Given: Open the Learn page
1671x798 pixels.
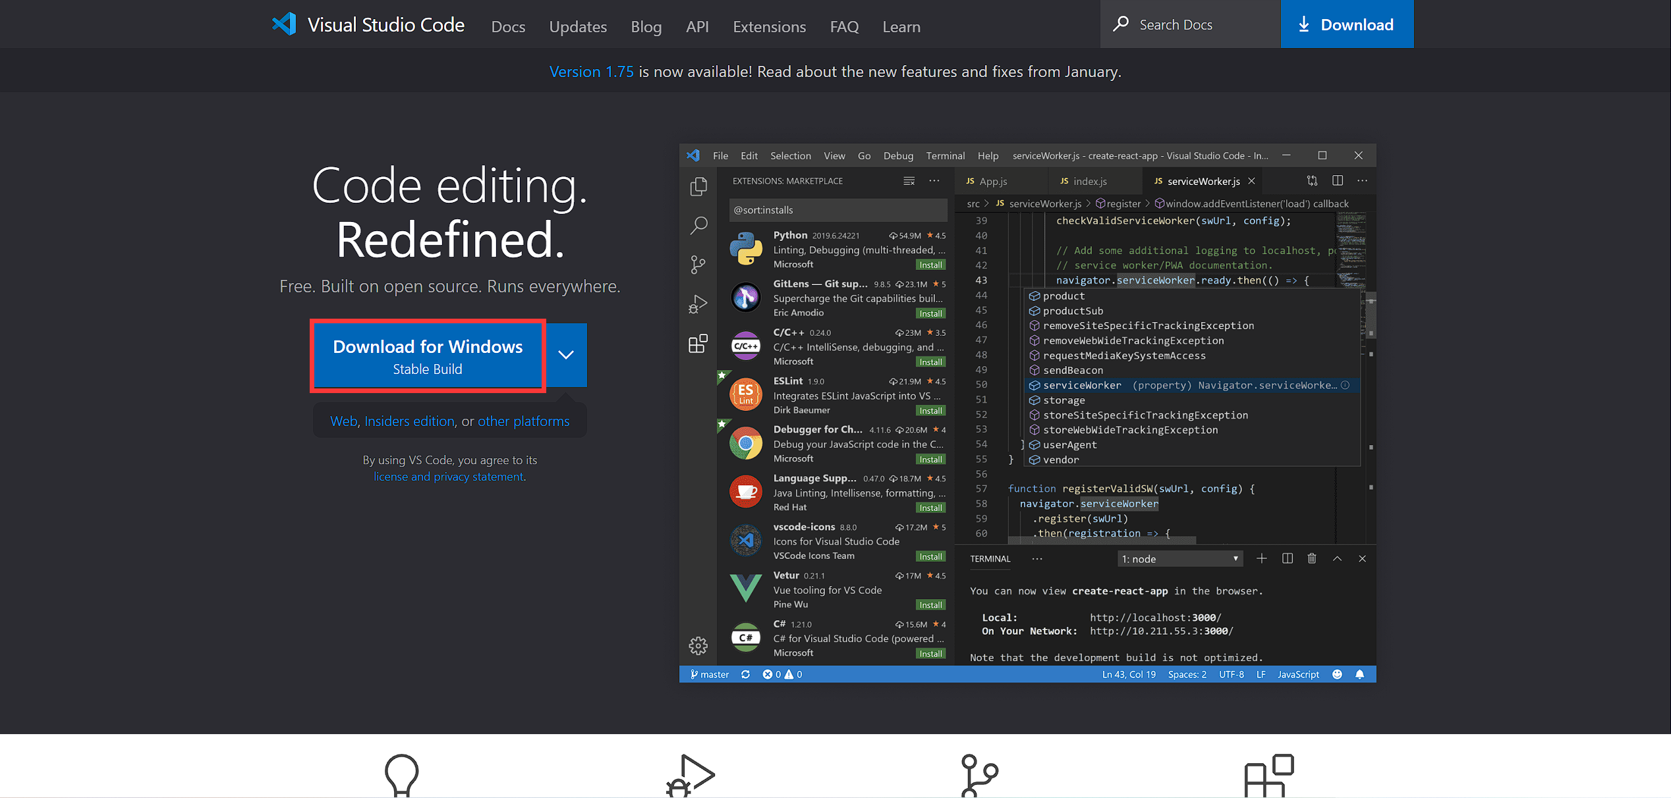Looking at the screenshot, I should click(x=901, y=26).
